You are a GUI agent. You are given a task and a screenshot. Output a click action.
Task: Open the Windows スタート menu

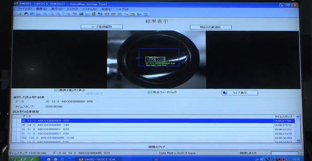pyautogui.click(x=23, y=159)
